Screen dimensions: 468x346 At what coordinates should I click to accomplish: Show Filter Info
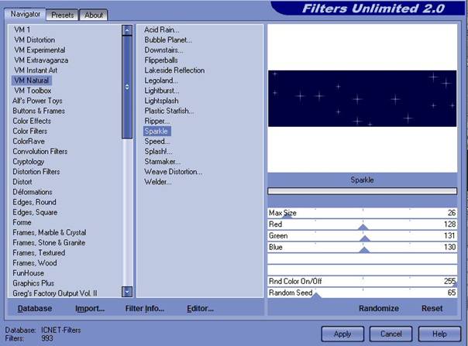click(145, 308)
